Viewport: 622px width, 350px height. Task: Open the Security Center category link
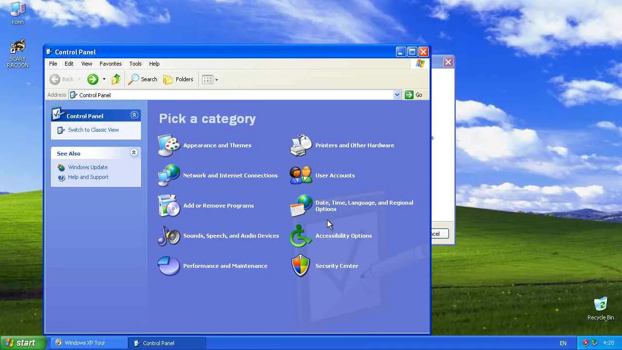(x=337, y=266)
